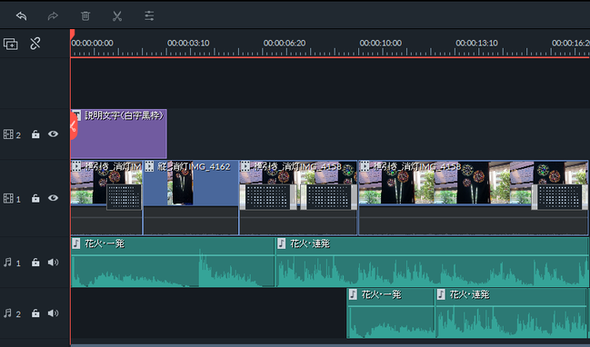
Task: Select the scissors split tool
Action: pyautogui.click(x=117, y=16)
